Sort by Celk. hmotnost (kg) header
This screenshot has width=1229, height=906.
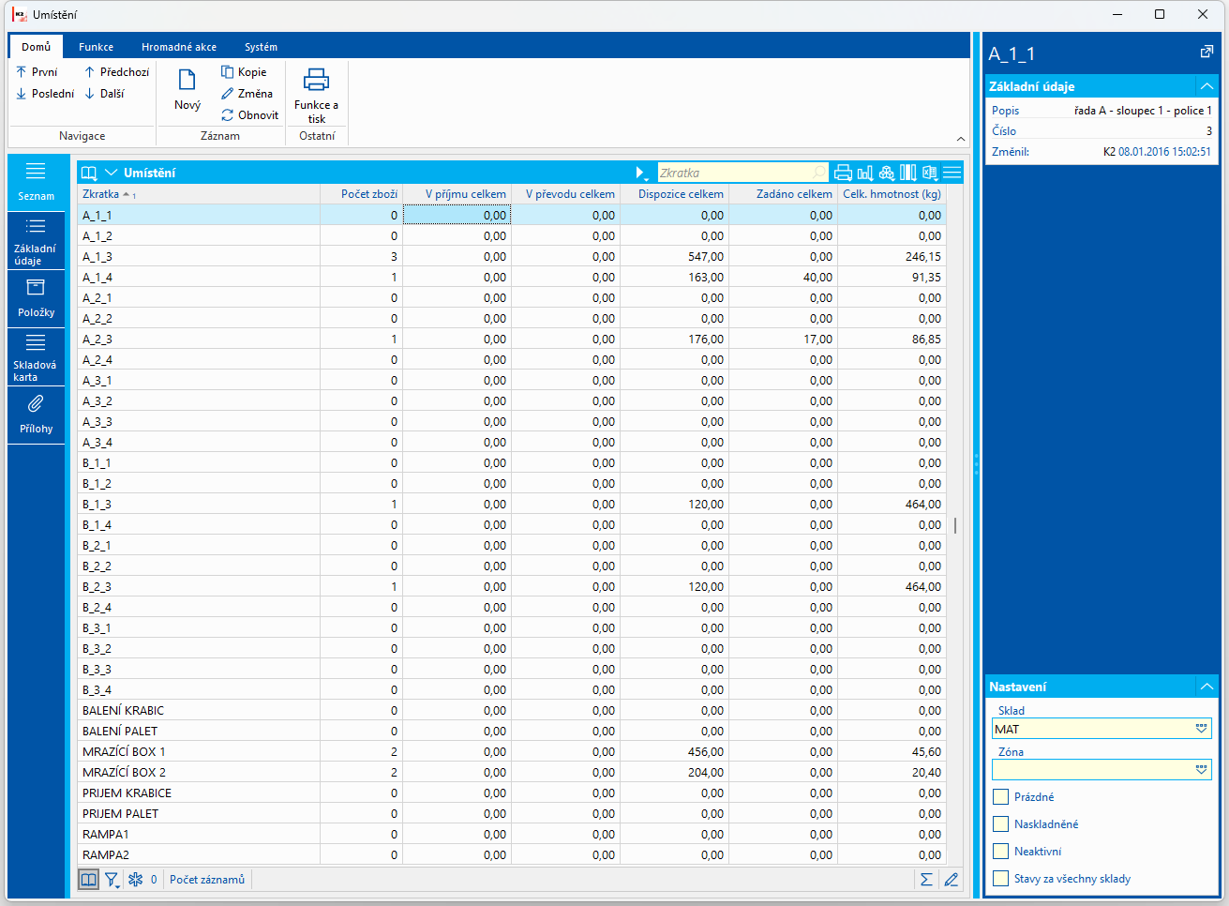(x=892, y=194)
